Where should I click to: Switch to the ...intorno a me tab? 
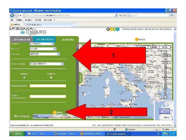pyautogui.click(x=21, y=39)
